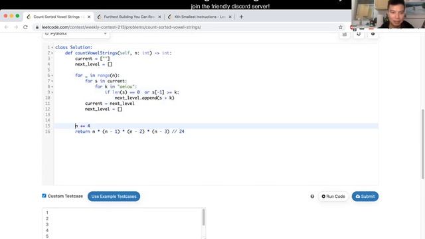Click line number 14 in the gutter
The width and height of the screenshot is (425, 239).
point(48,120)
